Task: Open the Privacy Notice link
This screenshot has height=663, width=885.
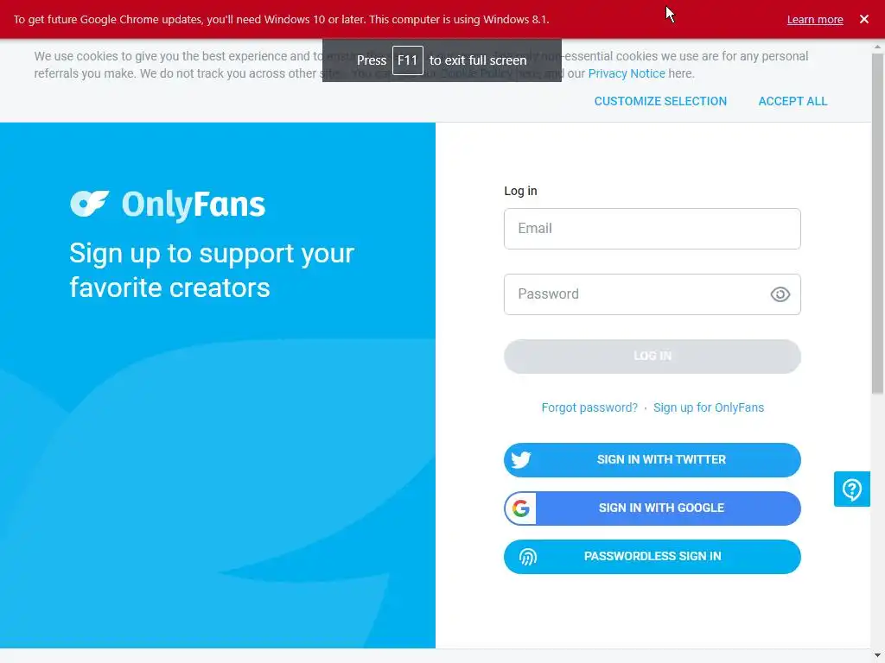Action: pyautogui.click(x=627, y=74)
